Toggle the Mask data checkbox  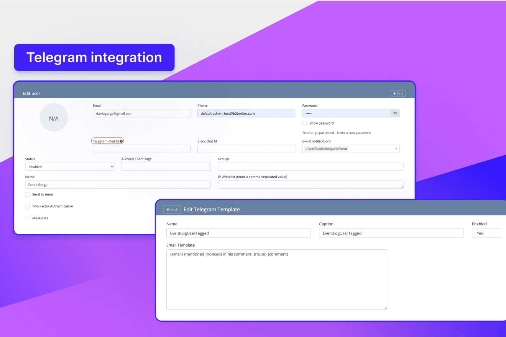click(27, 218)
